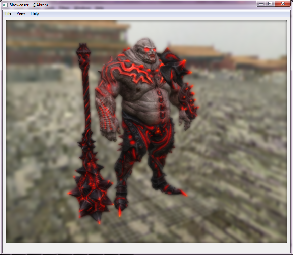Maximize the Showcaser window
Image resolution: width=293 pixels, height=255 pixels.
270,4
